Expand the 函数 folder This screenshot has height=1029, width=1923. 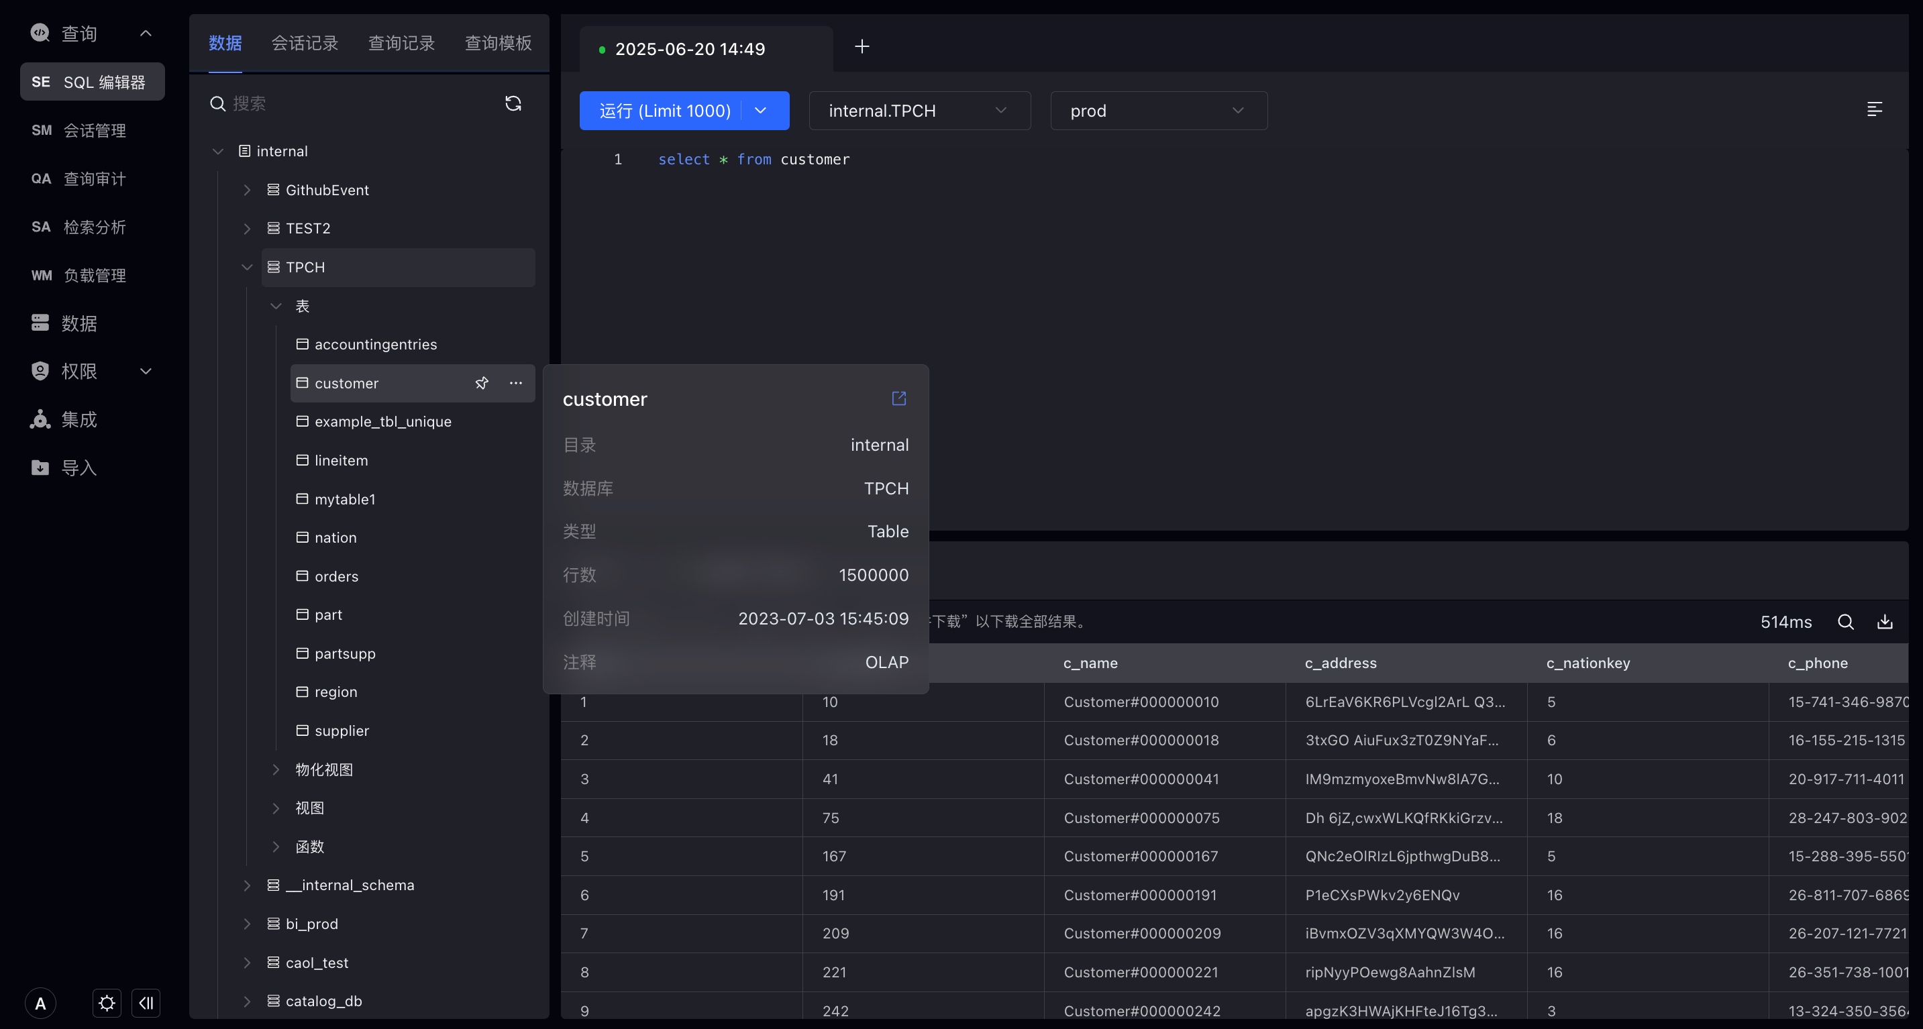276,846
